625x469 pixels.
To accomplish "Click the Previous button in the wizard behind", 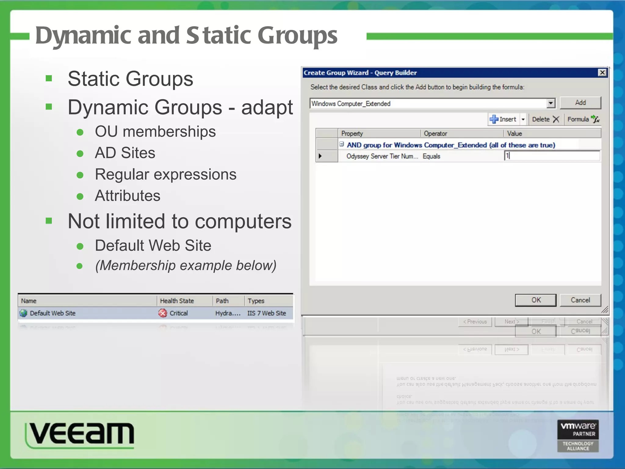I will click(x=475, y=322).
